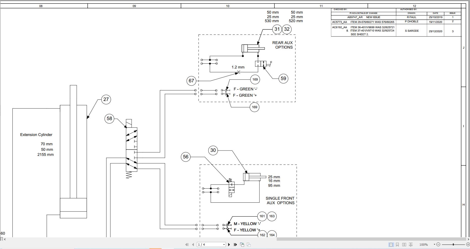Select continuous facing view mode

coord(411,244)
